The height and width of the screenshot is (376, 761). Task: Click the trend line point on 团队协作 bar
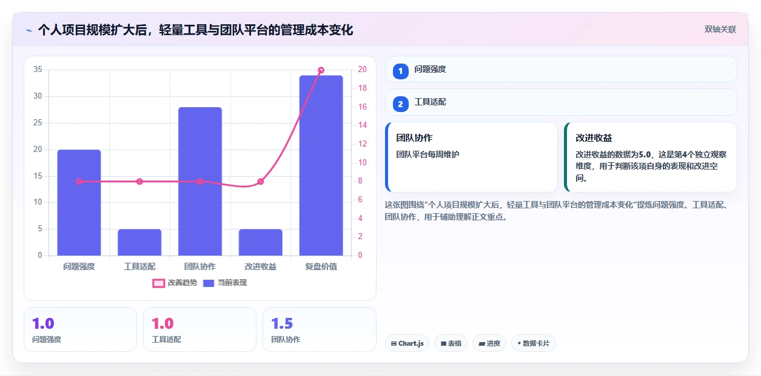pyautogui.click(x=200, y=182)
